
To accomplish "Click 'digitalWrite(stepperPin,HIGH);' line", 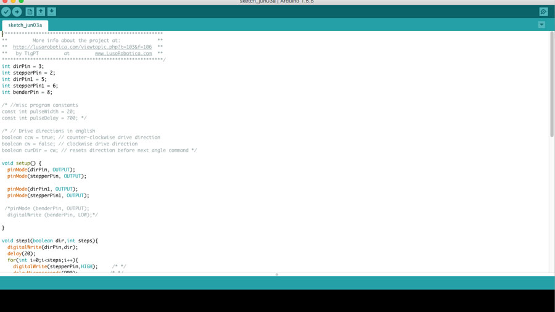I will click(55, 266).
